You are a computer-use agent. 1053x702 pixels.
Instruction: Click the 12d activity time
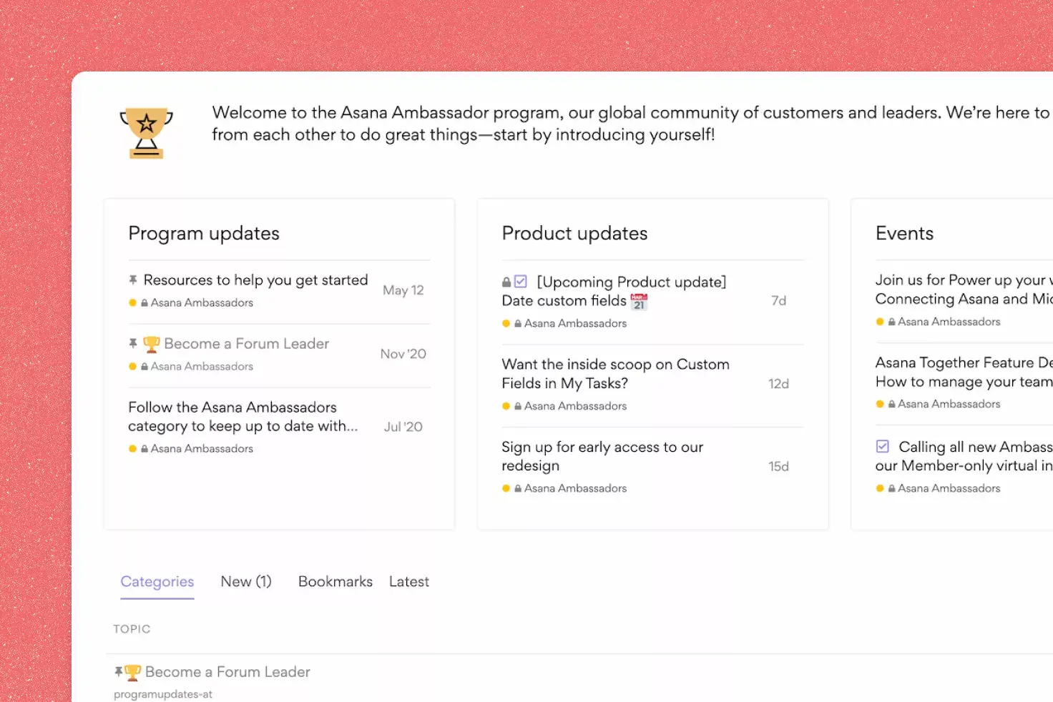click(779, 384)
